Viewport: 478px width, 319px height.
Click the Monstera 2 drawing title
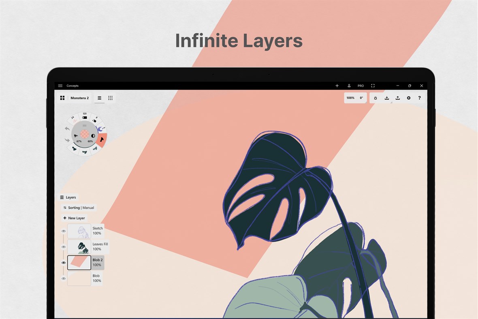tap(79, 98)
